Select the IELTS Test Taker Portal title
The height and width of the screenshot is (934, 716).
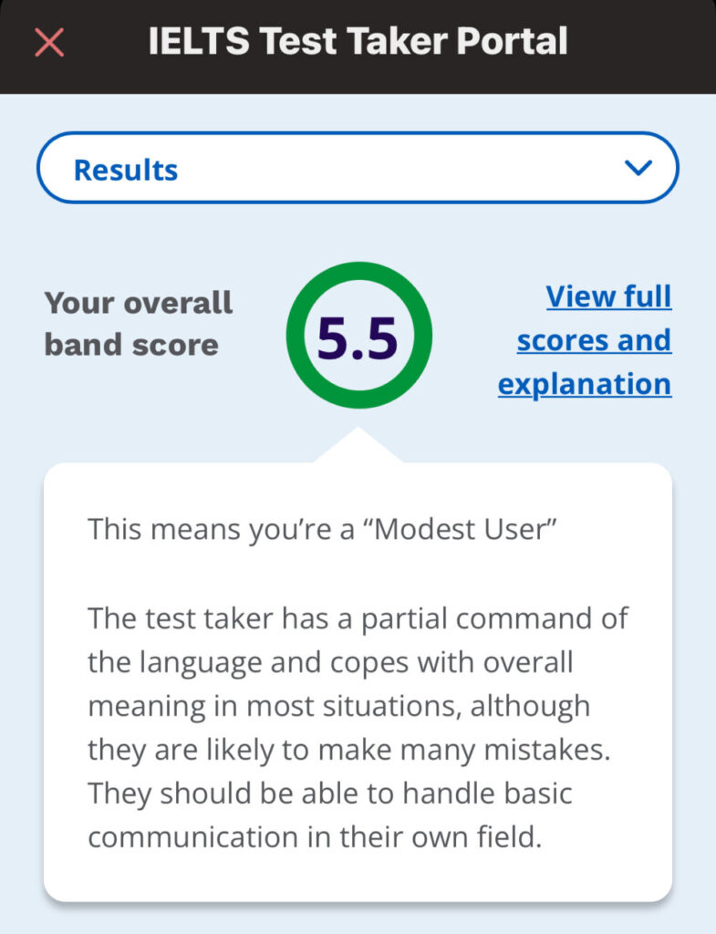(358, 41)
